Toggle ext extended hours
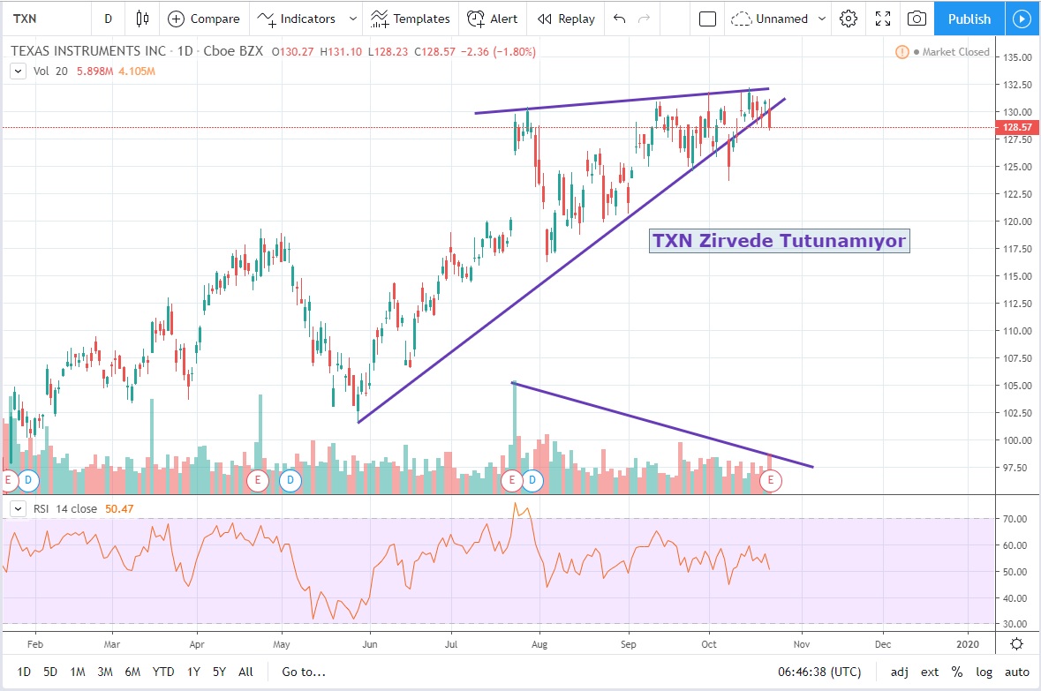The width and height of the screenshot is (1041, 691). coord(930,672)
